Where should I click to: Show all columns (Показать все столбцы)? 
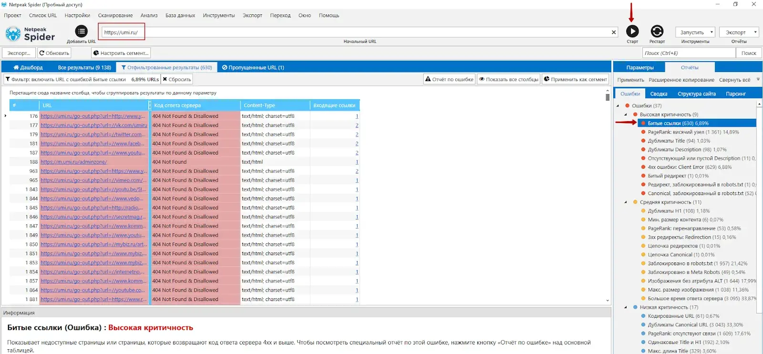[x=508, y=79]
